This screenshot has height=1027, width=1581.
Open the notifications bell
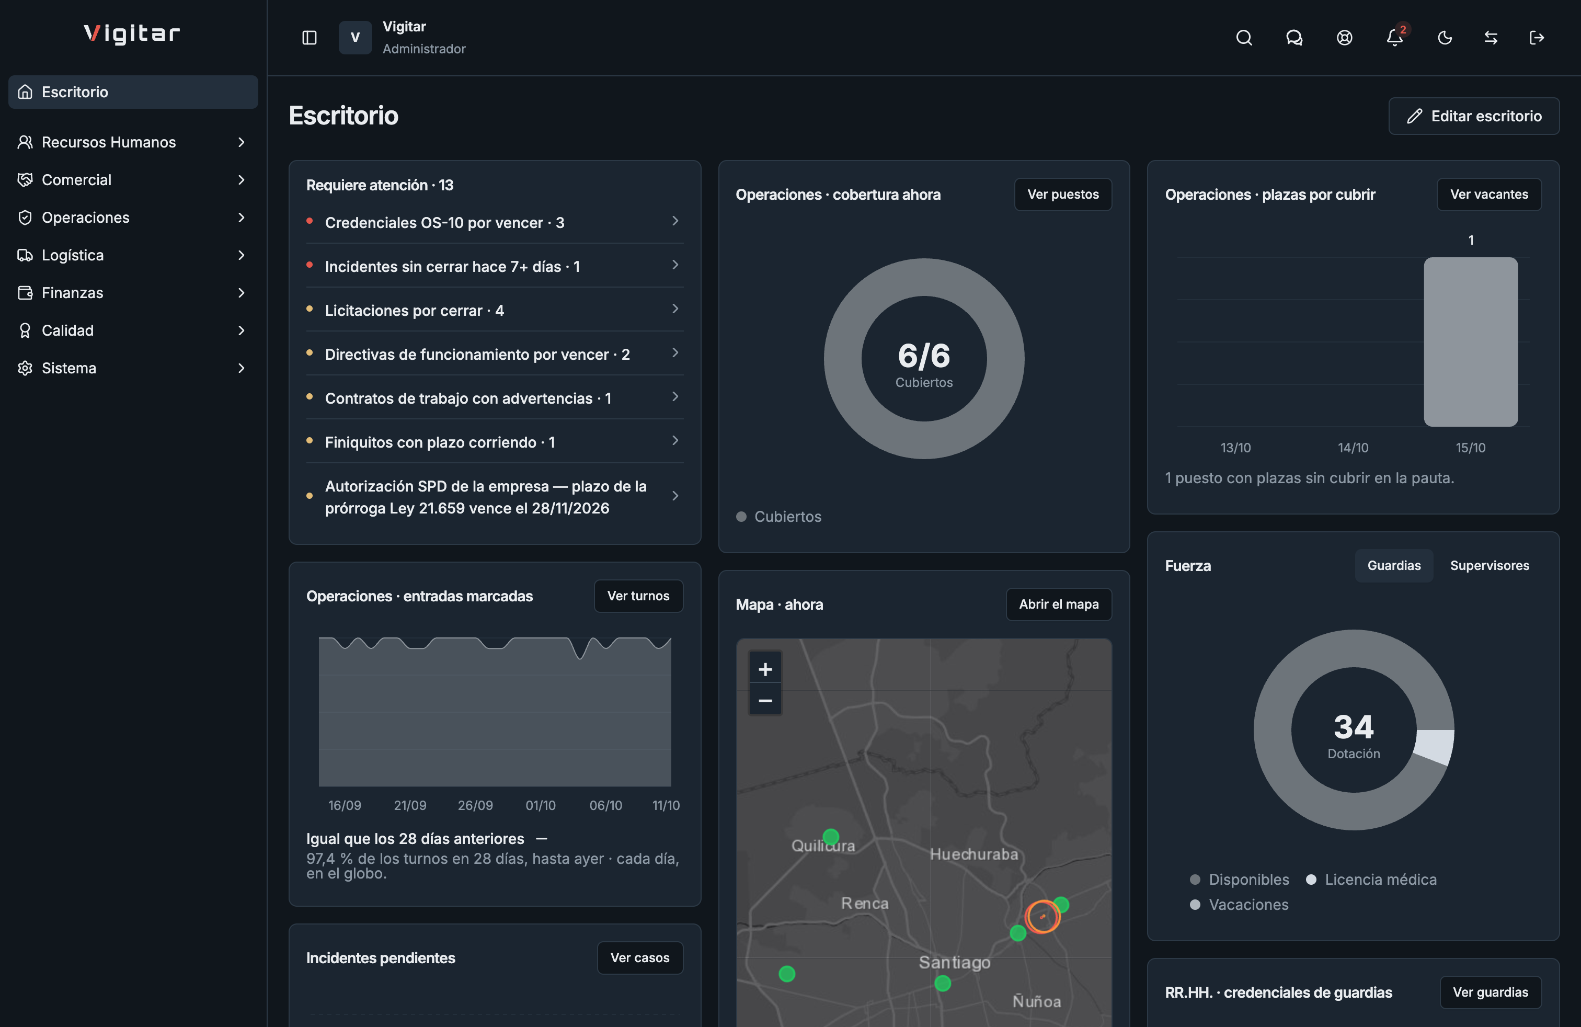click(1394, 37)
